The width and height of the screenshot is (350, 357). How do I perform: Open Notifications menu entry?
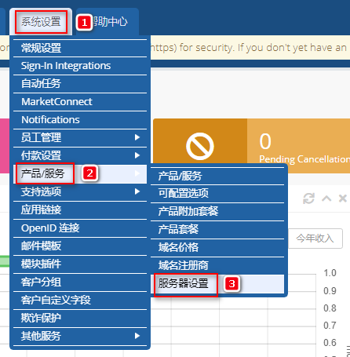pyautogui.click(x=80, y=120)
